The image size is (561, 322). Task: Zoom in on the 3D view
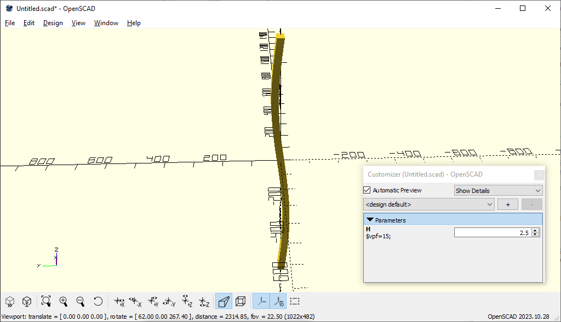click(64, 301)
